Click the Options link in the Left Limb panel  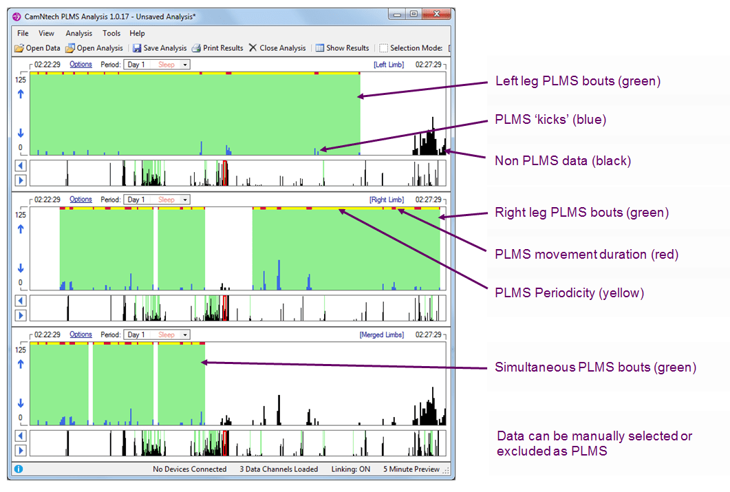[80, 65]
